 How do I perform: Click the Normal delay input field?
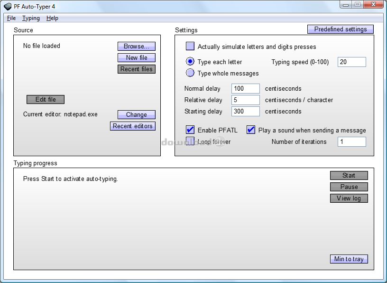[x=246, y=88]
